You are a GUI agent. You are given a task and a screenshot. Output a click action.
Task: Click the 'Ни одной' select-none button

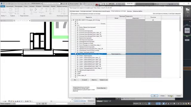[84, 80]
